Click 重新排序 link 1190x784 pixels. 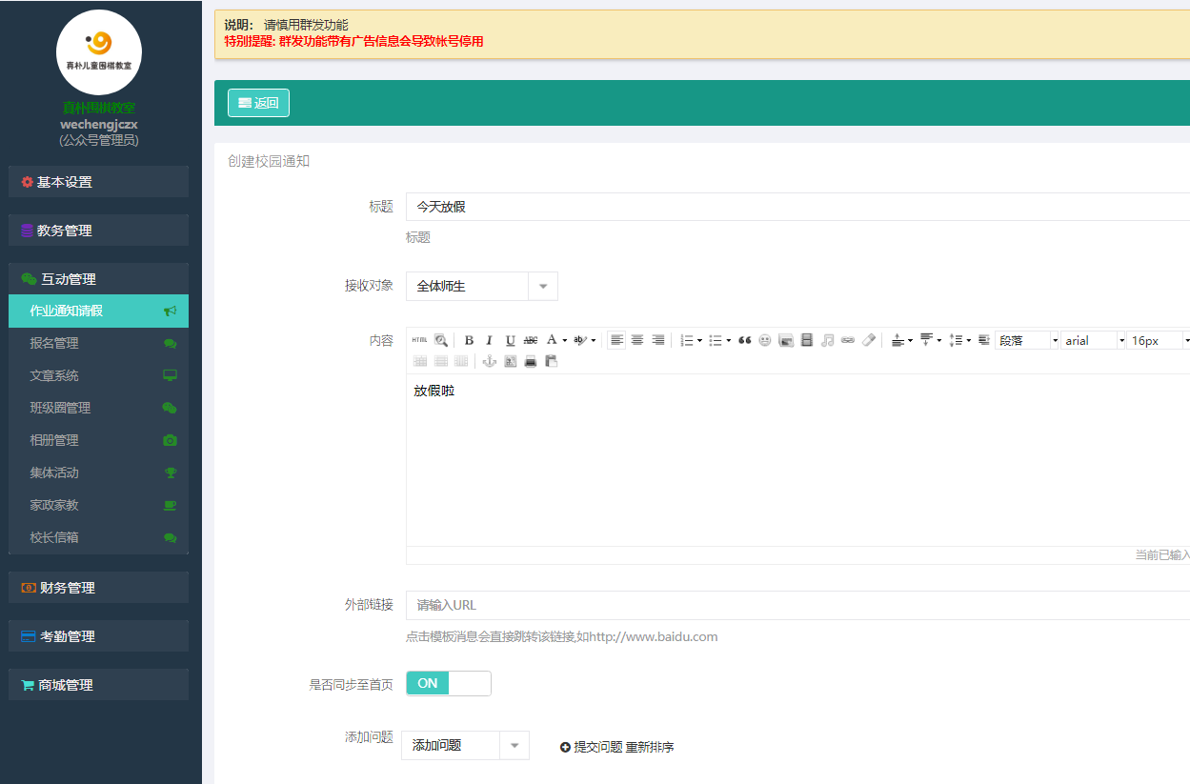650,747
